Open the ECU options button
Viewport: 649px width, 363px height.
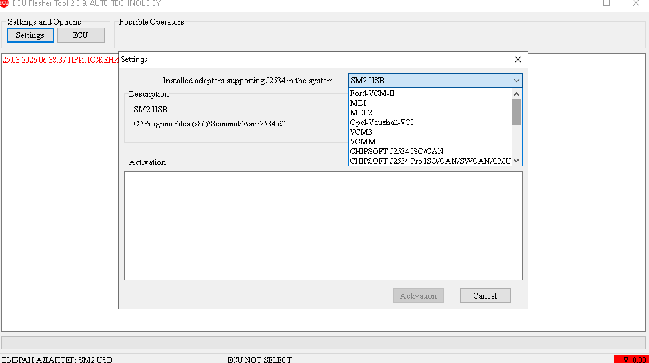pos(80,35)
